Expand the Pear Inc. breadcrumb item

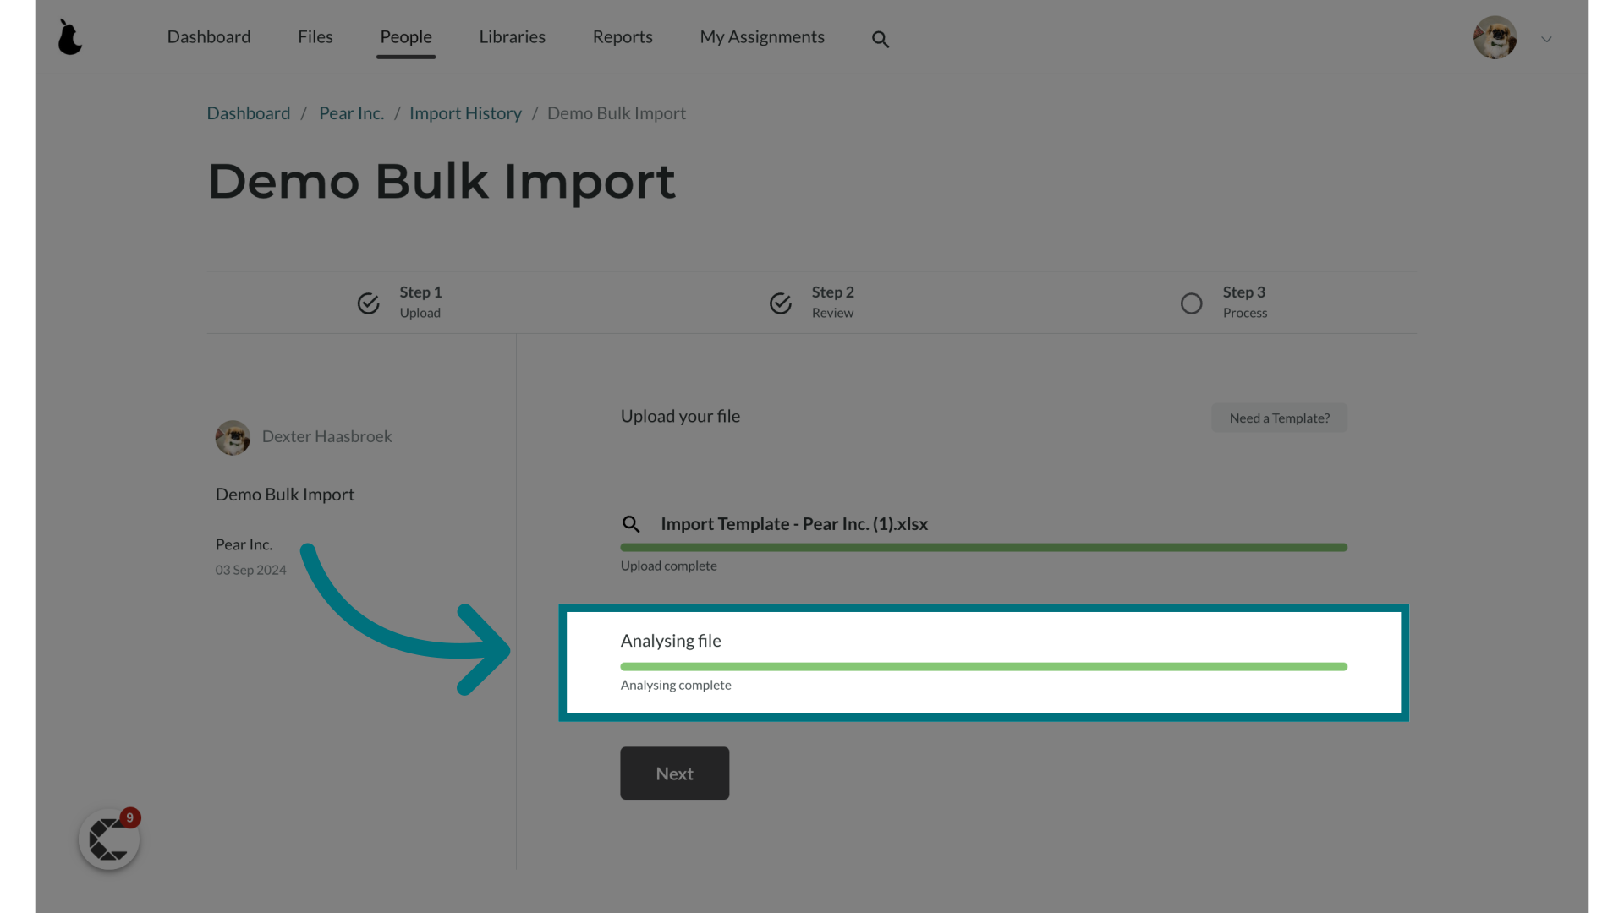[350, 112]
